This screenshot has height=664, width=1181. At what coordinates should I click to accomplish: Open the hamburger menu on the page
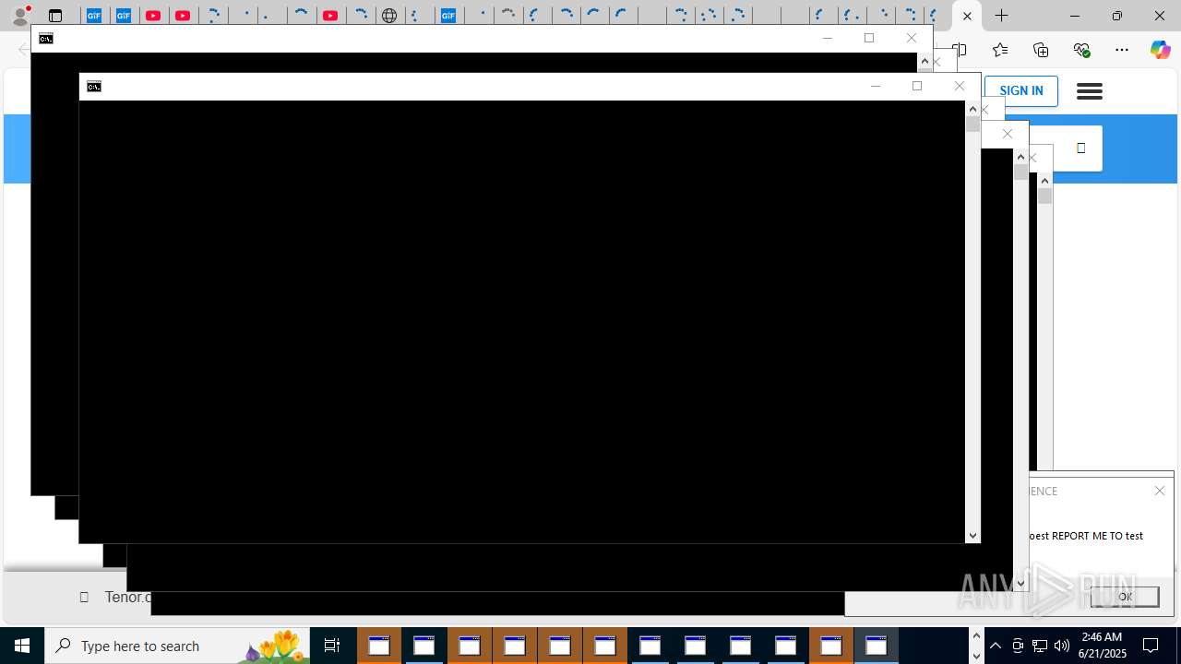click(1090, 91)
